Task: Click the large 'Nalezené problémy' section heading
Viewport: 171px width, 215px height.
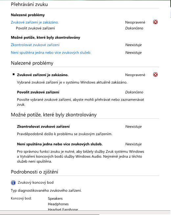Action: 32,63
